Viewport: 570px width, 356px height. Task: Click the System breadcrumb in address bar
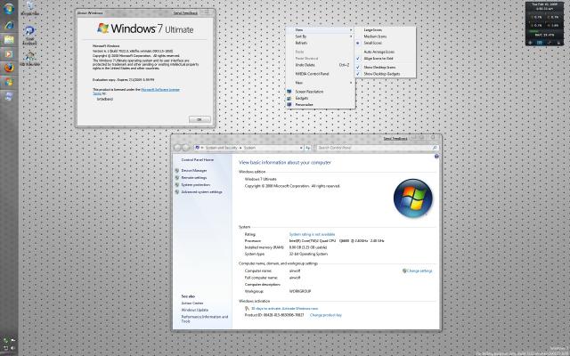249,148
